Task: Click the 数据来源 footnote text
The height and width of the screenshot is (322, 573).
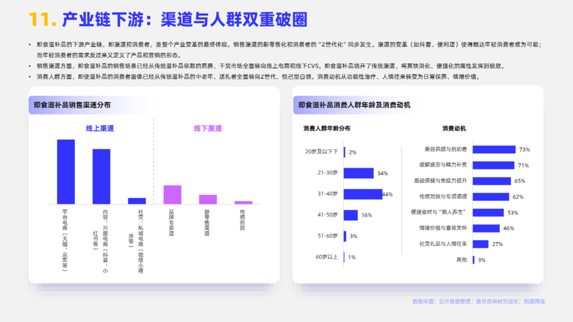Action: point(478,301)
